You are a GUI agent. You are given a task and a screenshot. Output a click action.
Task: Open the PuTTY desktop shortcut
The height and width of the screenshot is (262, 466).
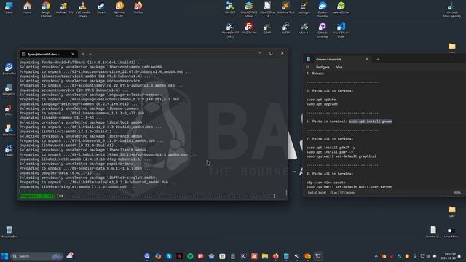pos(285,28)
